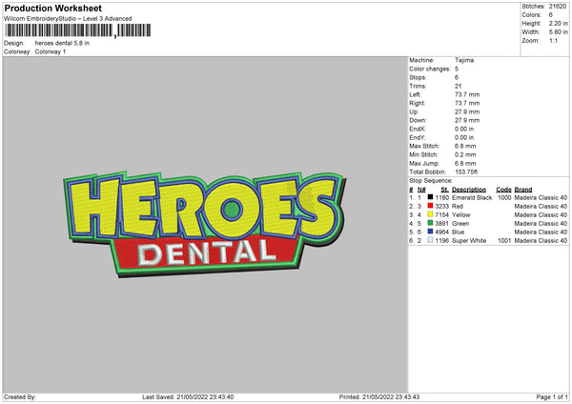Select 'Super White' description text
This screenshot has width=572, height=404.
[469, 241]
